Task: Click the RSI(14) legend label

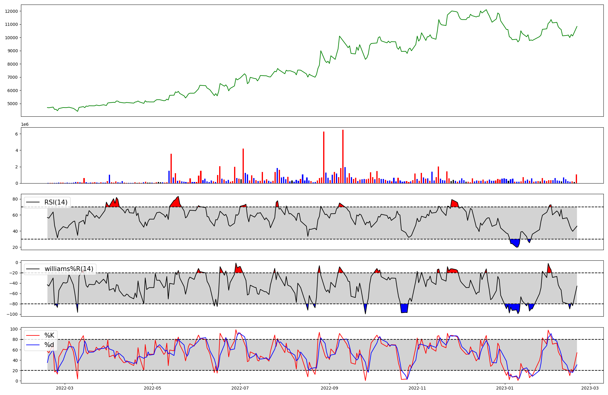Action: 56,202
